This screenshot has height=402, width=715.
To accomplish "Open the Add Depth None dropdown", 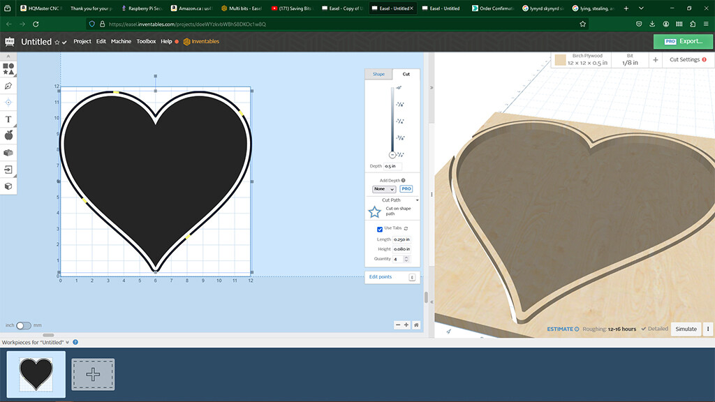I will (x=383, y=189).
